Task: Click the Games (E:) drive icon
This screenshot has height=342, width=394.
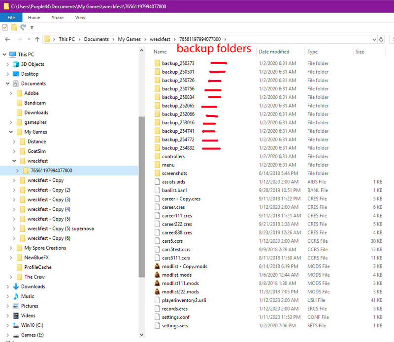Action: tap(16, 335)
